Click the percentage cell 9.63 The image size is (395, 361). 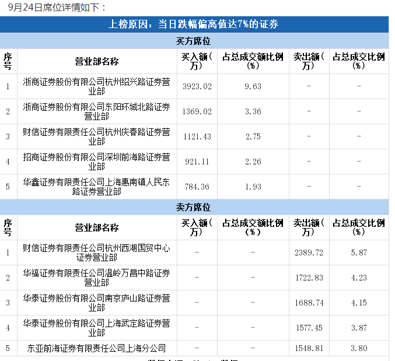(253, 86)
